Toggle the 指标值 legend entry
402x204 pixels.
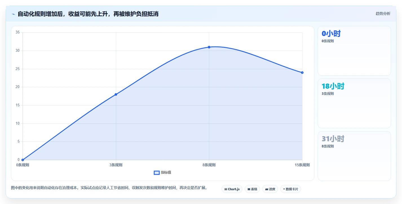[x=162, y=172]
